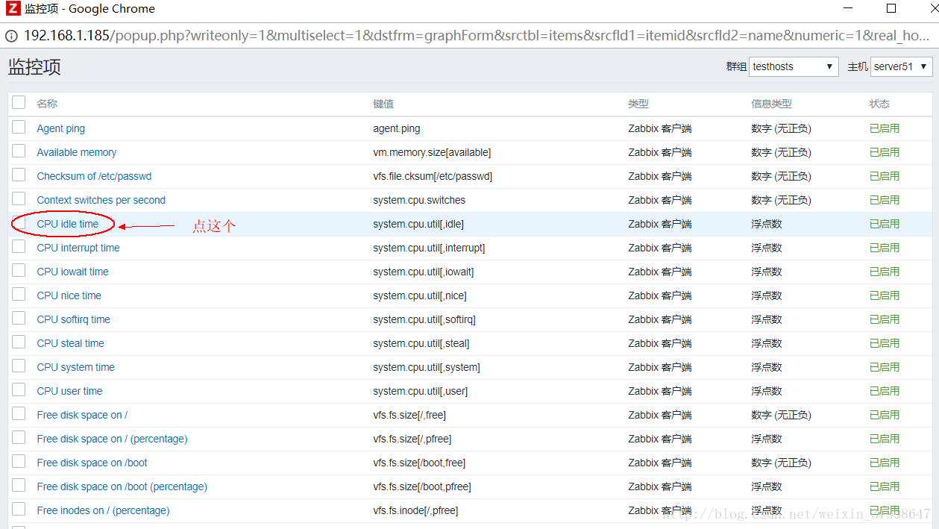Click Zabbix 客户端 in CPU system time row
The height and width of the screenshot is (529, 939).
[660, 367]
